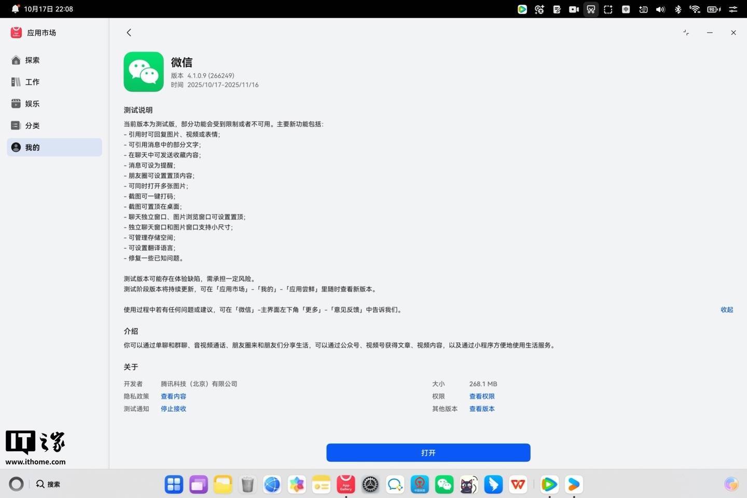Click the screenshot scissors icon in status bar
This screenshot has width=747, height=498.
(591, 9)
